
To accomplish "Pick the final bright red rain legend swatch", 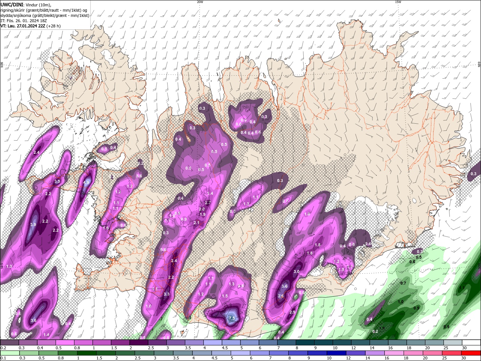I will click(471, 353).
